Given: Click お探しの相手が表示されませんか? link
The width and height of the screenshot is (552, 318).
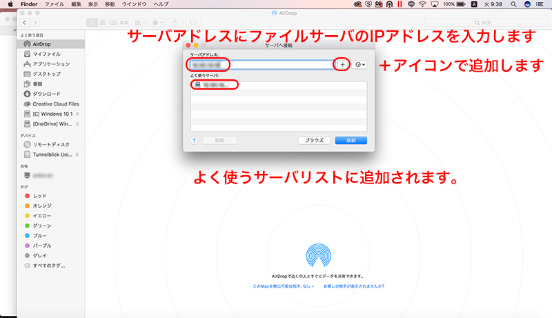Looking at the screenshot, I should (x=354, y=286).
